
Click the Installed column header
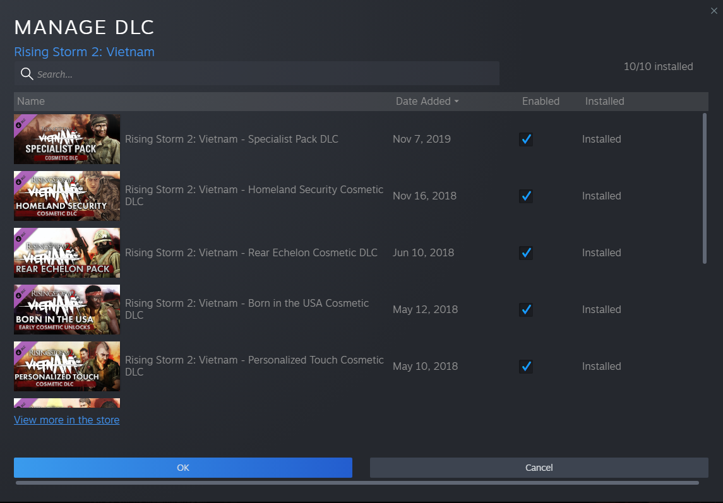pyautogui.click(x=604, y=101)
